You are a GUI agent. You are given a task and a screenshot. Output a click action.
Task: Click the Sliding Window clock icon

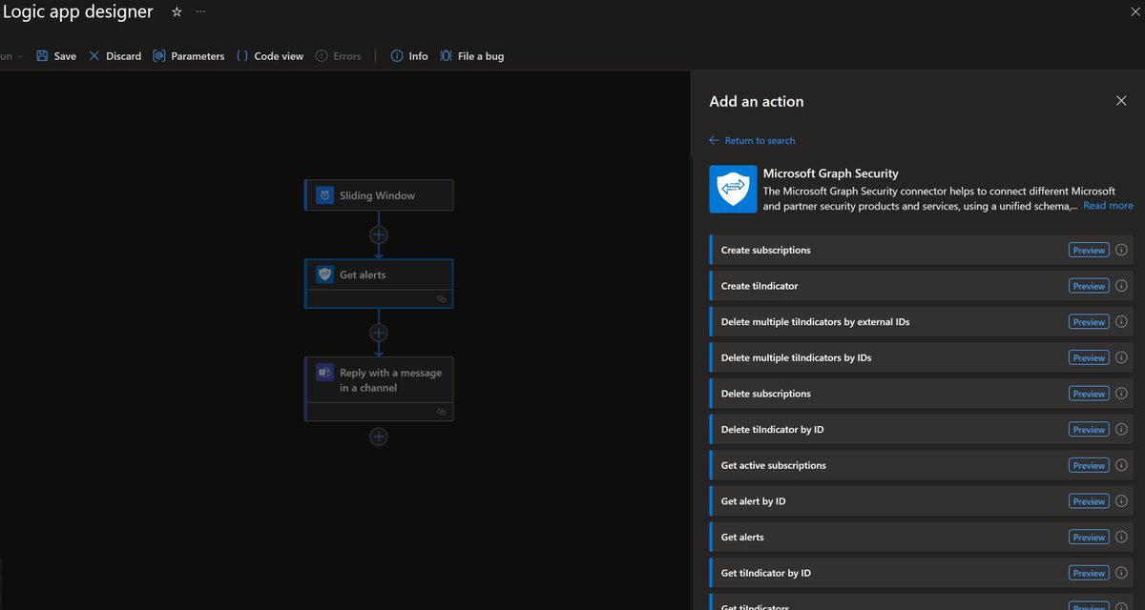pos(324,195)
